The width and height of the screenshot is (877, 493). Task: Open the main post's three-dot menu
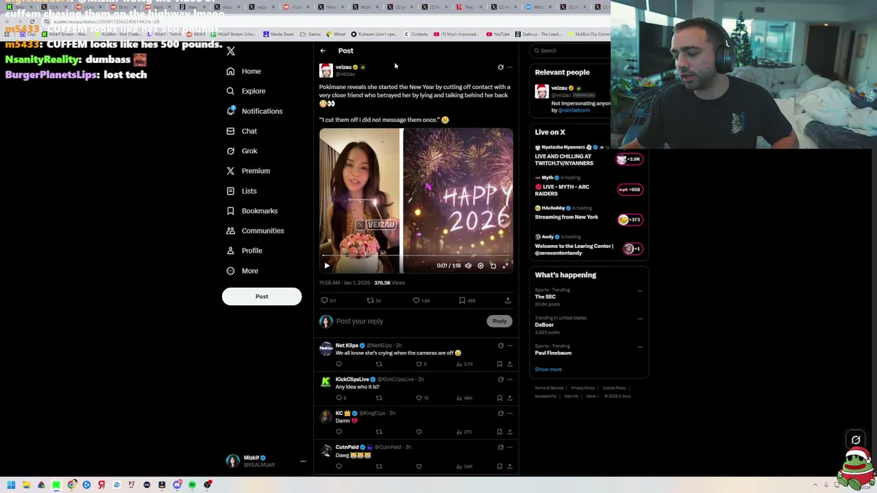[510, 67]
